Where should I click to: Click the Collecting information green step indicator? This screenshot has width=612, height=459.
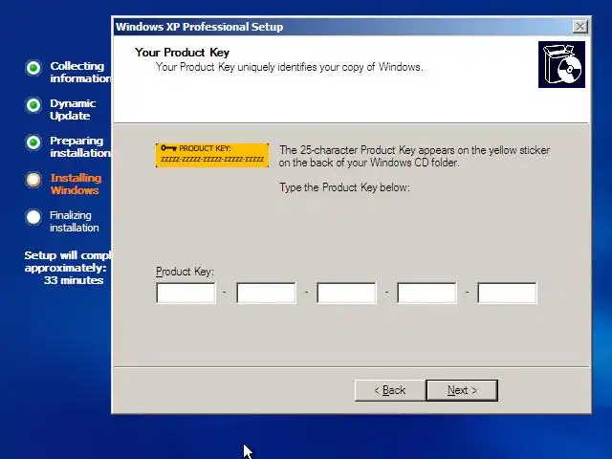click(x=33, y=68)
